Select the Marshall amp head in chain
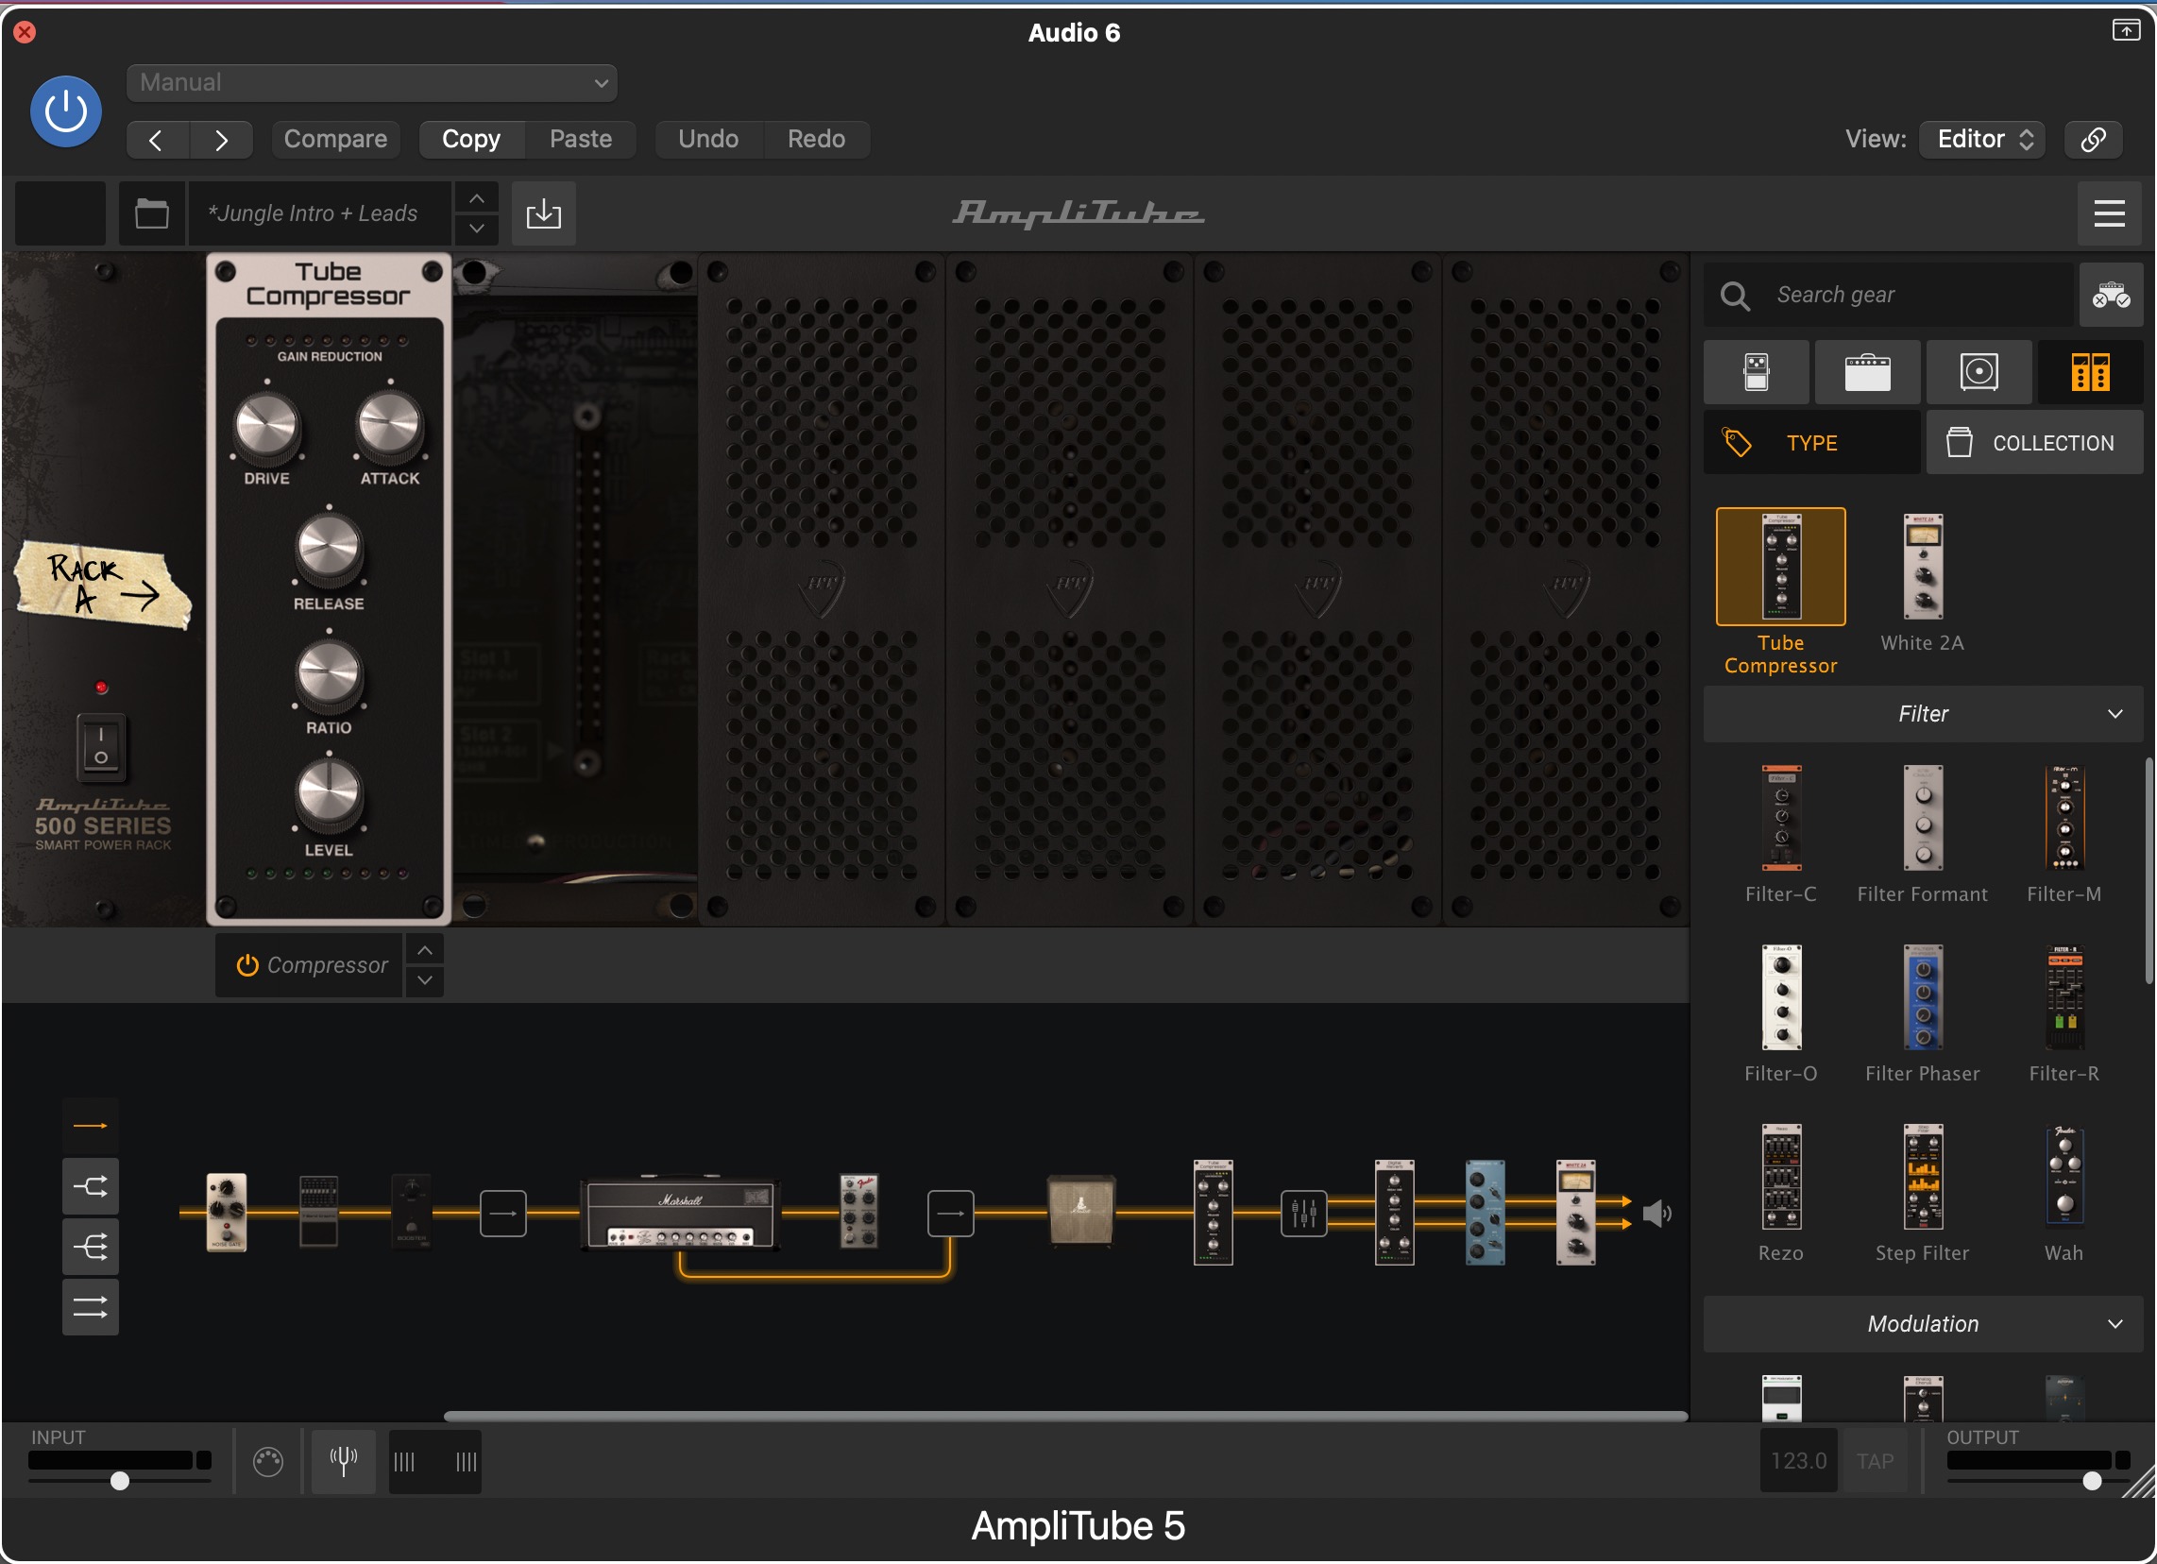Viewport: 2157px width, 1564px height. click(680, 1214)
